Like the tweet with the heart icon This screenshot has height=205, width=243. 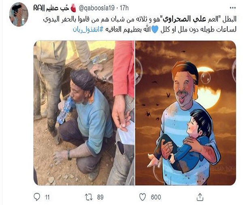(143, 197)
